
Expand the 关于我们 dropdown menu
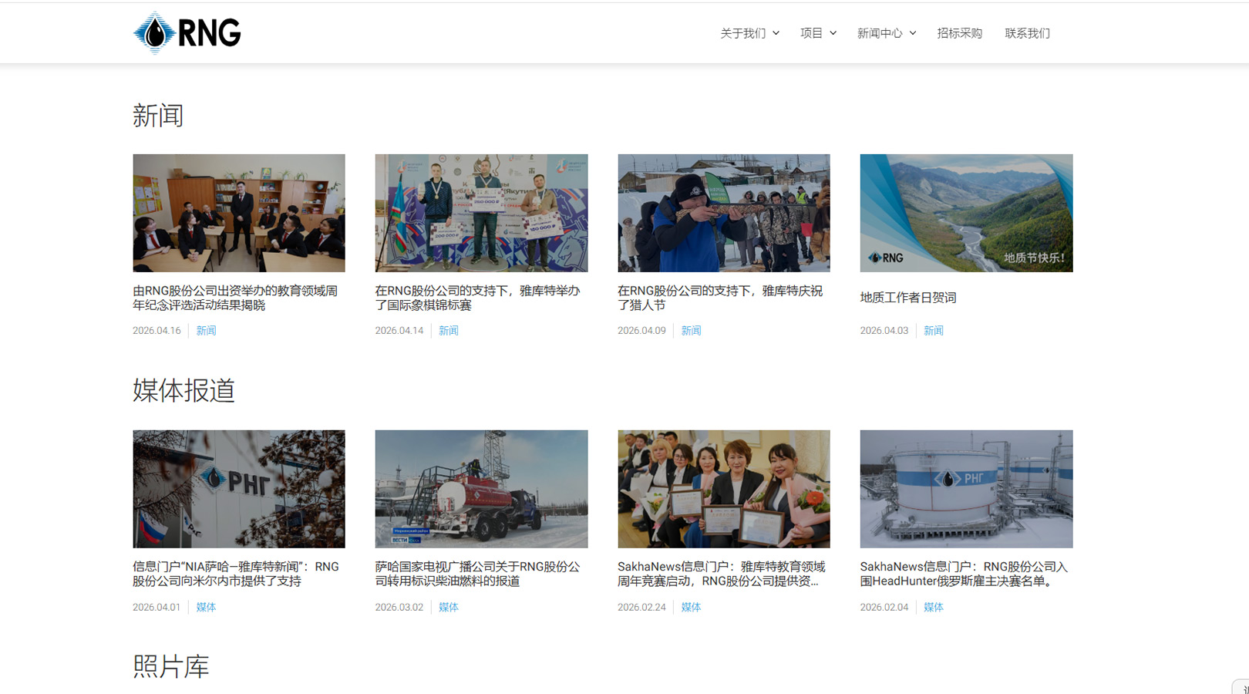coord(749,33)
